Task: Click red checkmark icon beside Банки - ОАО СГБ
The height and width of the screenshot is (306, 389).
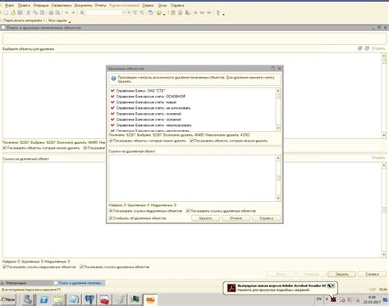Action: click(112, 91)
